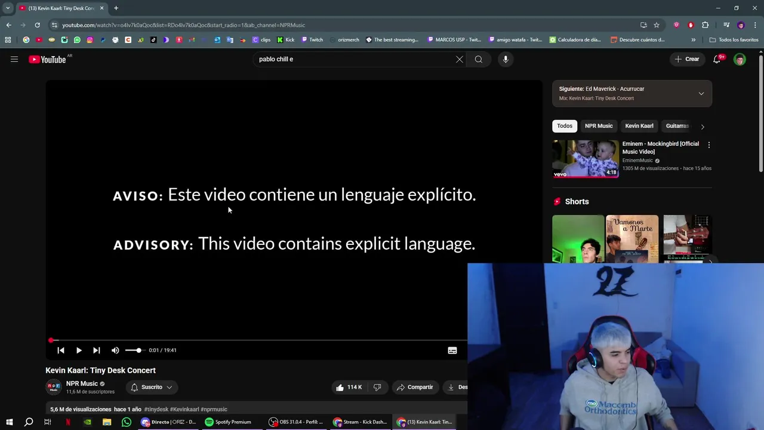Open the clips bookmark
Screen dimensions: 764x430
(261, 40)
